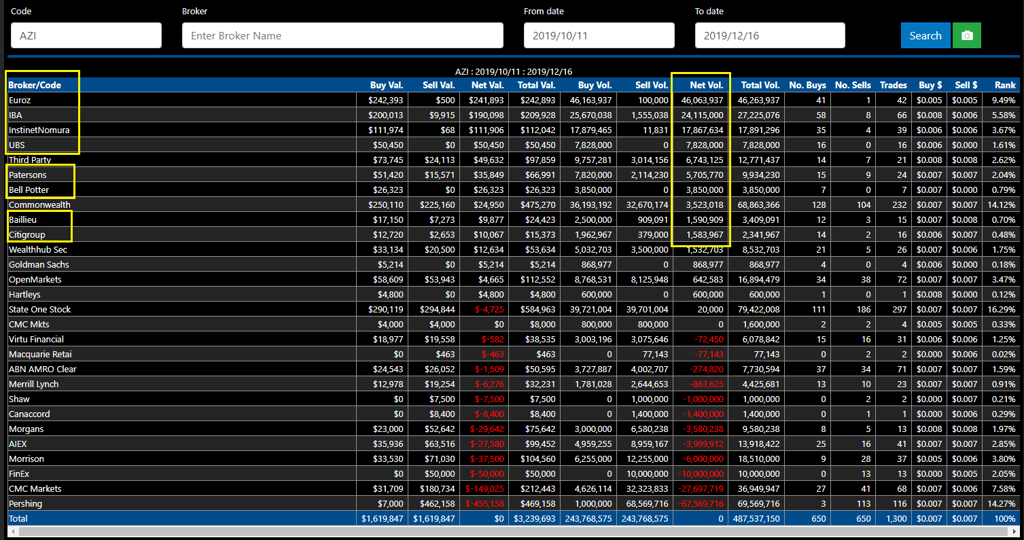Click the Morrison broker name

point(27,458)
